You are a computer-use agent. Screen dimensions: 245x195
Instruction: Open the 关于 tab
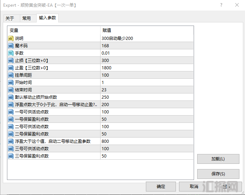(12, 18)
